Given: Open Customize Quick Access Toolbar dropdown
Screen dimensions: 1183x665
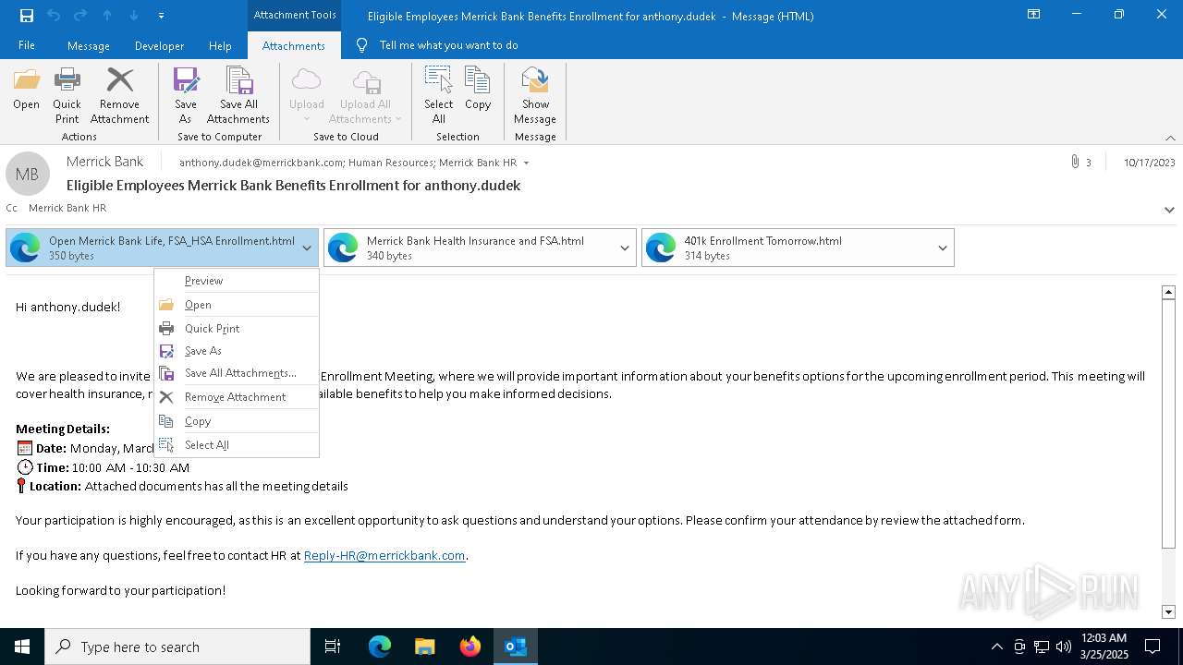Looking at the screenshot, I should pos(161,16).
